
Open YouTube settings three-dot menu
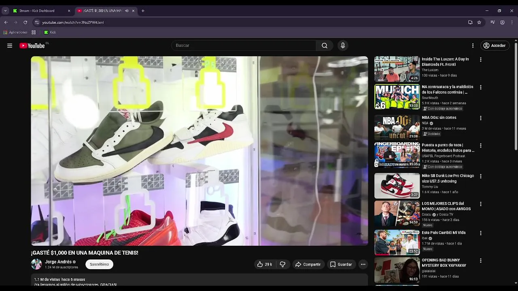(473, 46)
